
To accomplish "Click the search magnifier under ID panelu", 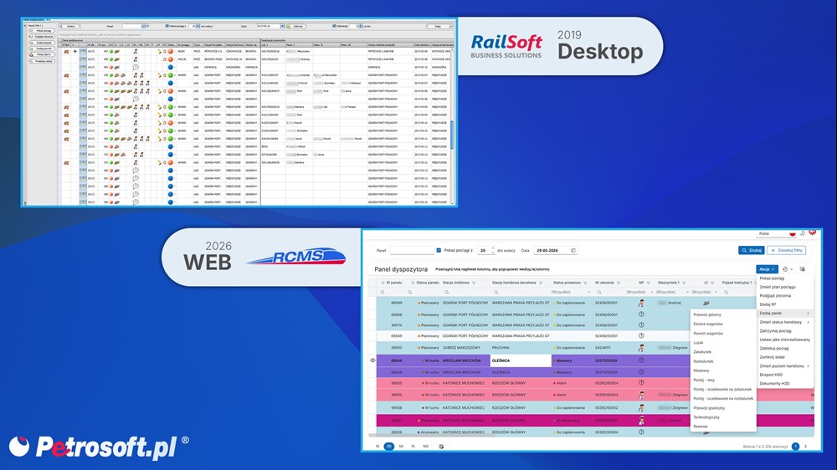I will pyautogui.click(x=383, y=293).
